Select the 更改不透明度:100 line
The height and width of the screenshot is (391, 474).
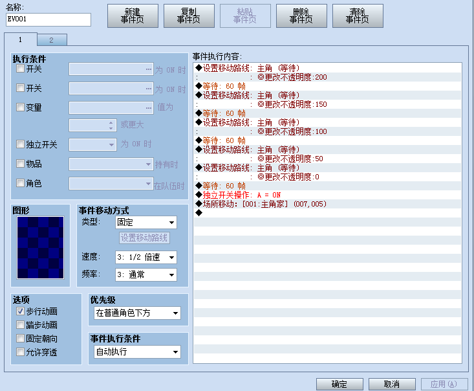tap(328, 131)
